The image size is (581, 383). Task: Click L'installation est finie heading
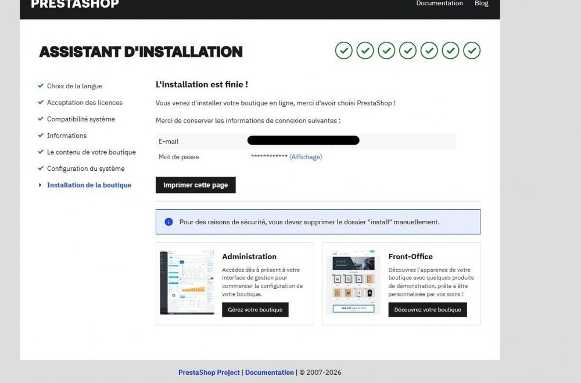coord(202,84)
